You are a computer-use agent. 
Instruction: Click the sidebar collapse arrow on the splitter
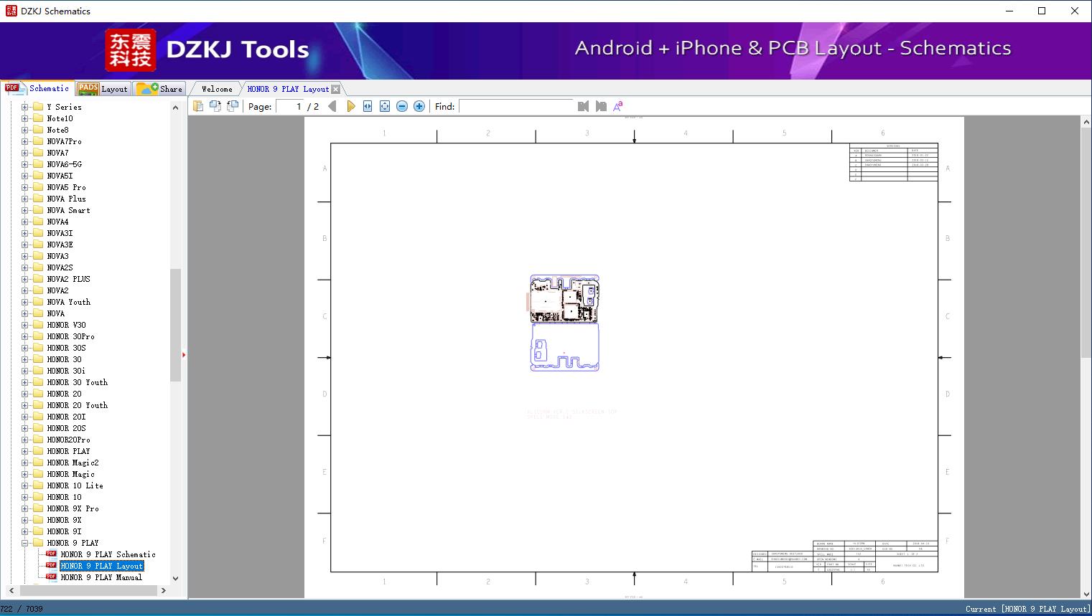coord(184,355)
